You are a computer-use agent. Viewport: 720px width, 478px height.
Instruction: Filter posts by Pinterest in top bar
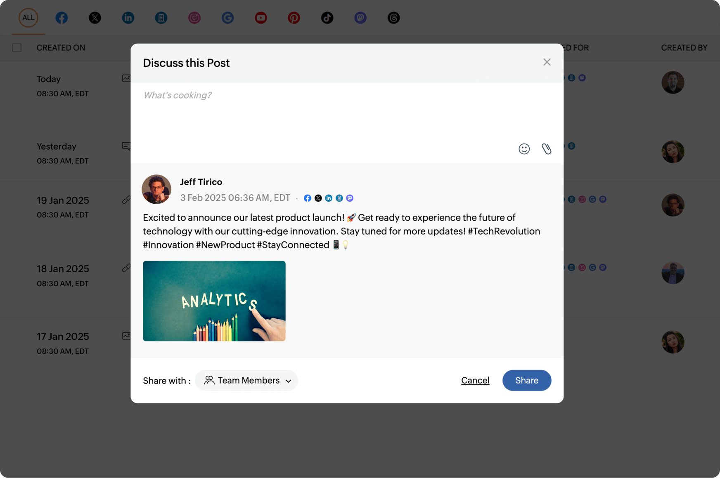(294, 18)
